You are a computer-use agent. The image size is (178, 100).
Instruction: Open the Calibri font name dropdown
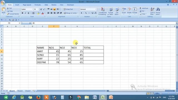click(33, 9)
